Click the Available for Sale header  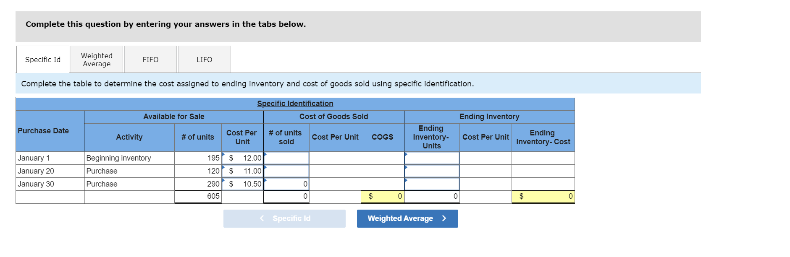coord(174,117)
